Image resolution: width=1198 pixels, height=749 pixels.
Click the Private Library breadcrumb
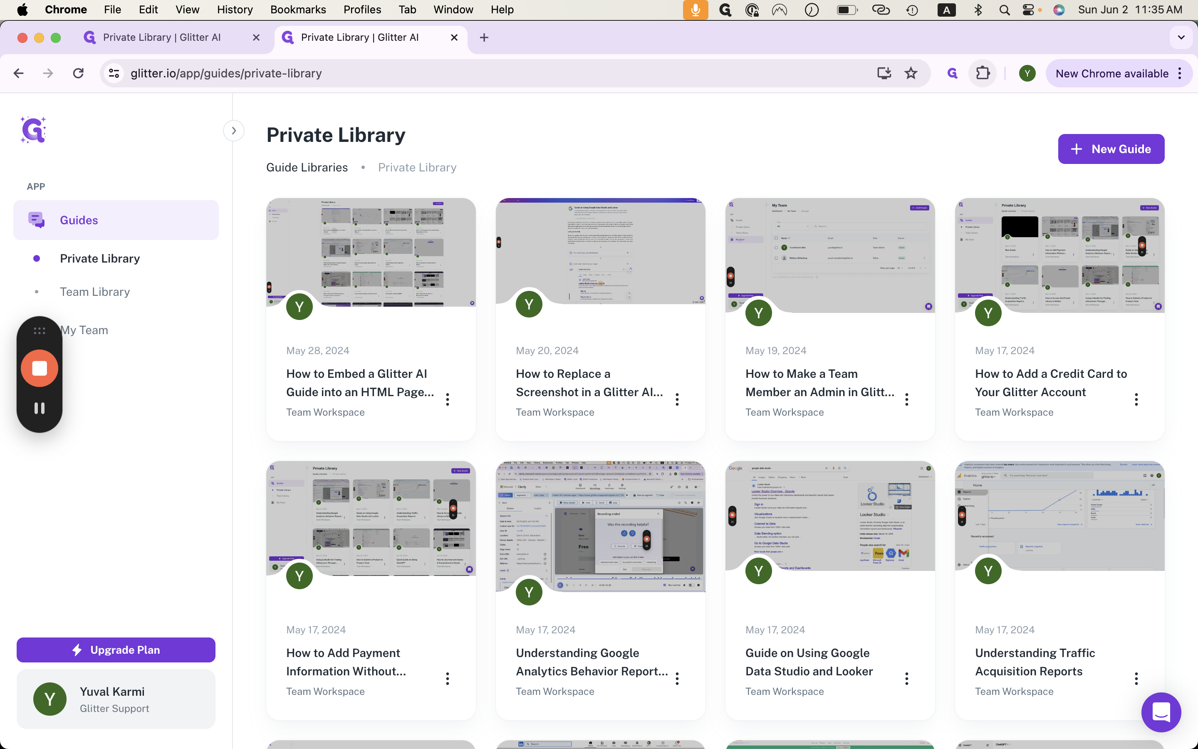click(x=417, y=167)
